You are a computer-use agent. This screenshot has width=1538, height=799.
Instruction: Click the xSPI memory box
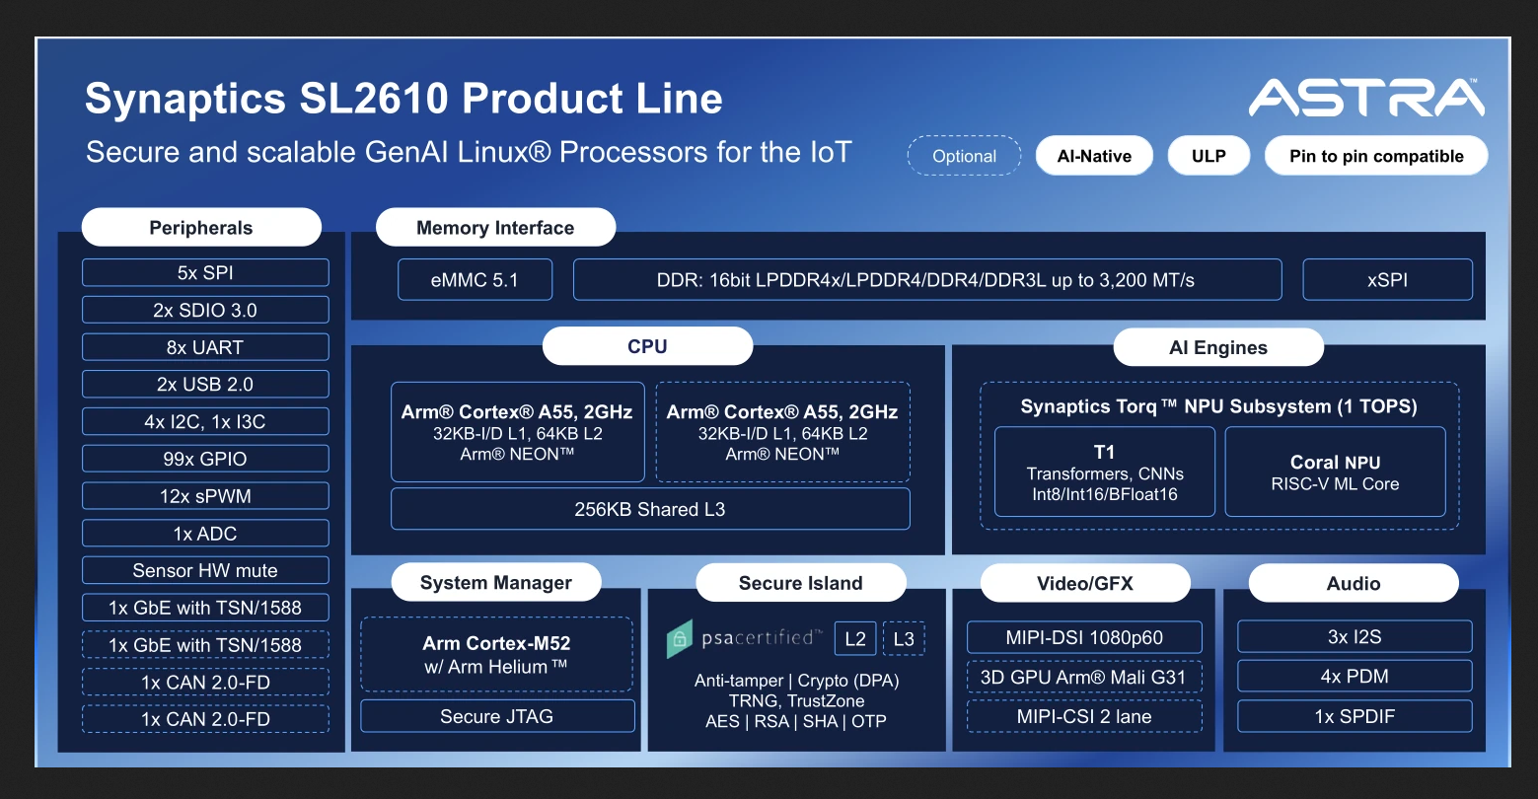click(x=1387, y=280)
